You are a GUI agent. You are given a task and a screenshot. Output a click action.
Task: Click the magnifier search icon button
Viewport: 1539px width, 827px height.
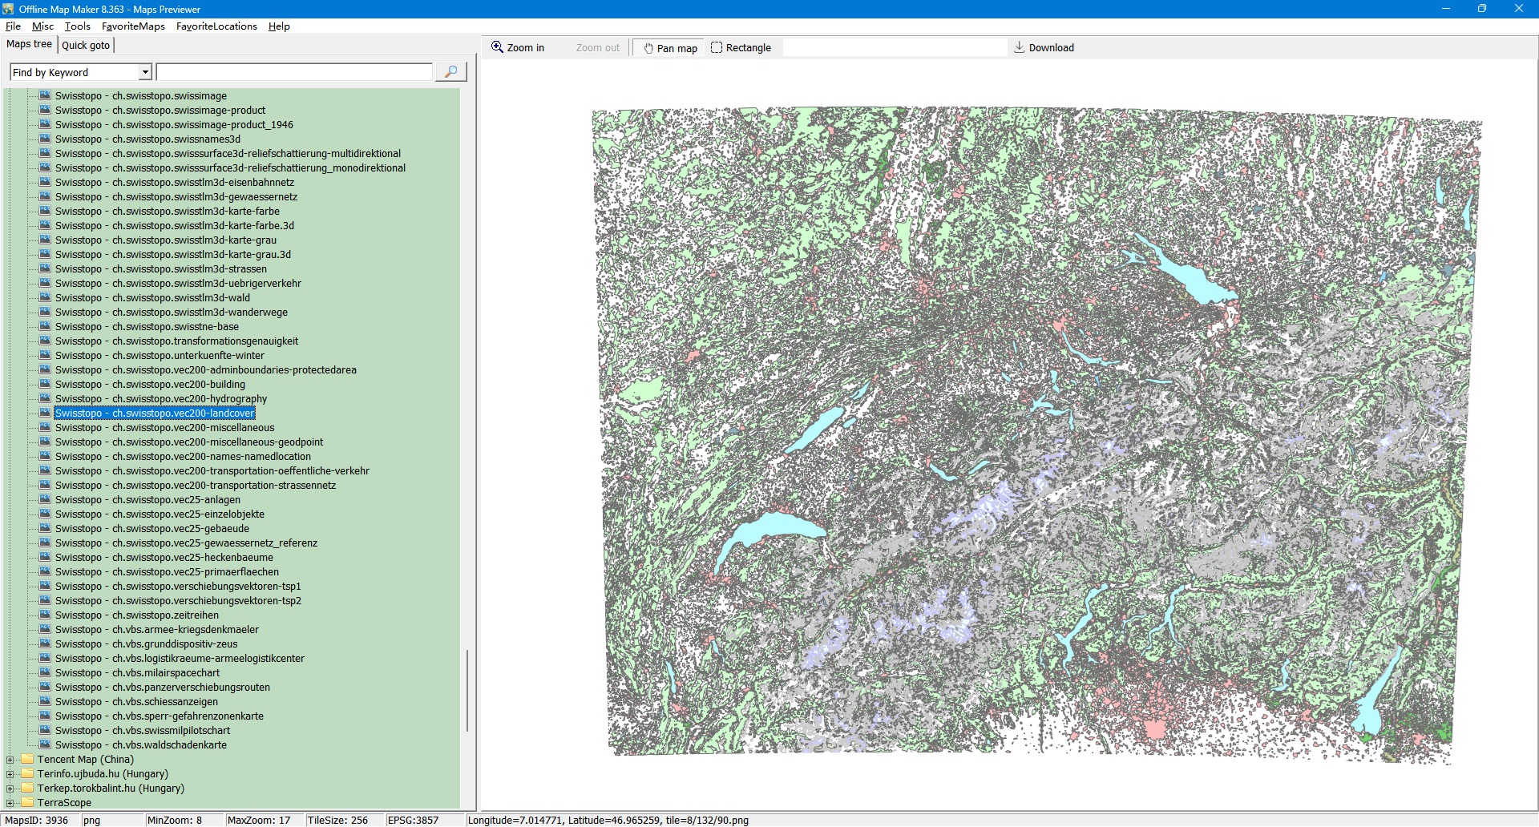pyautogui.click(x=450, y=72)
